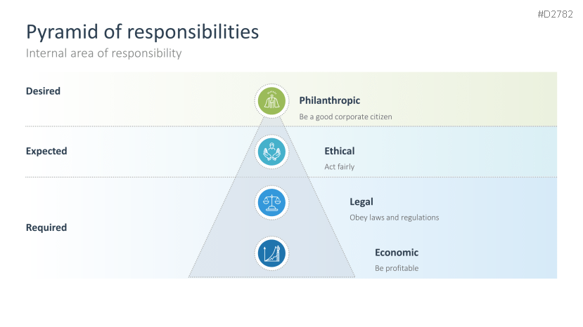Viewport: 583px width, 327px height.
Task: Select the 'Economic' heading text
Action: (396, 253)
